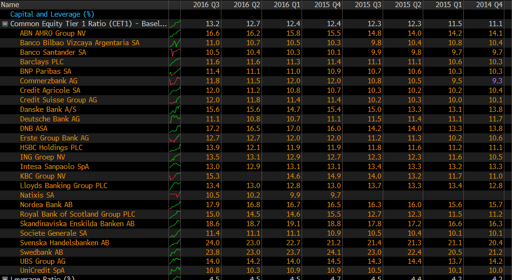Select Royal Bank of Scotland 2015 Q4 value 15.5
512x280 pixels.
point(334,214)
